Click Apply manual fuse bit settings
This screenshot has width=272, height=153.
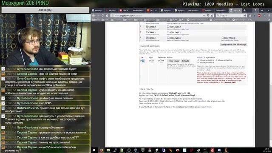[233, 44]
